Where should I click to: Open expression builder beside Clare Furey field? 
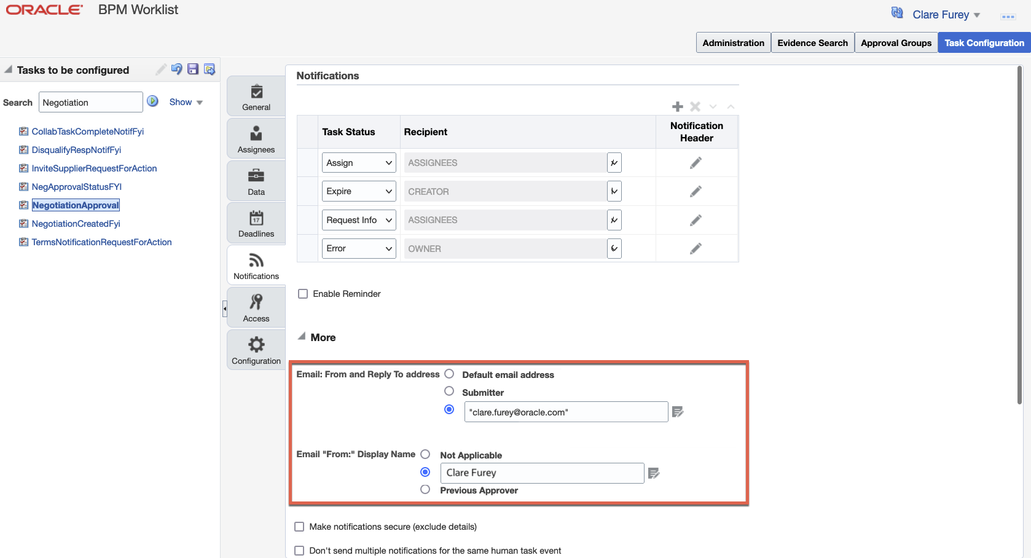[x=654, y=473]
